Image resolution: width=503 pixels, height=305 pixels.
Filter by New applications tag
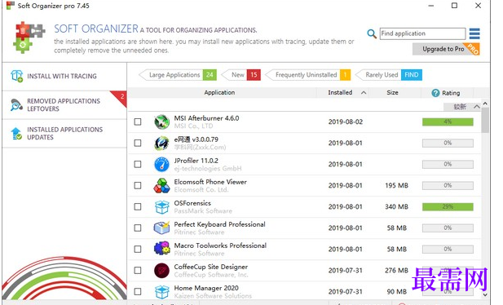point(241,75)
